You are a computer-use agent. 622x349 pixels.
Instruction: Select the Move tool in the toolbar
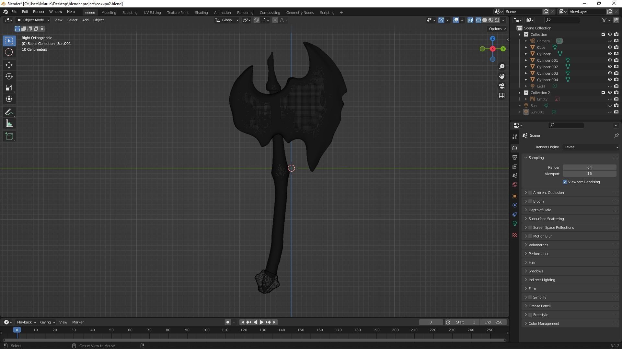pos(9,65)
